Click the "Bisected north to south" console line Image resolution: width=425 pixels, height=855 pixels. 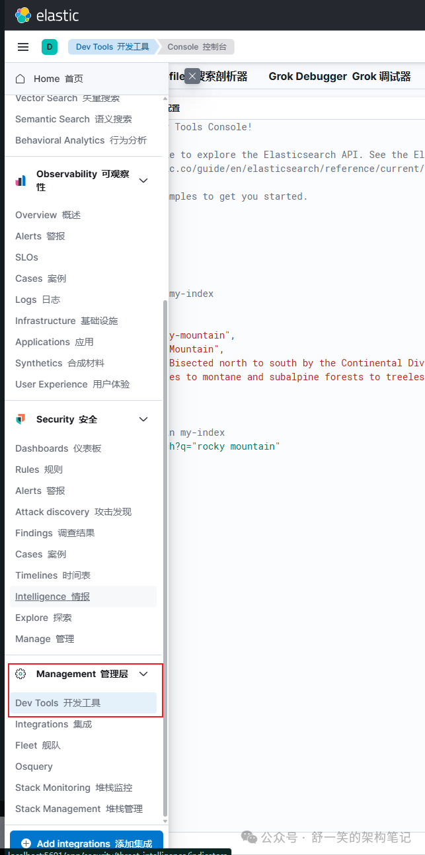tap(297, 363)
